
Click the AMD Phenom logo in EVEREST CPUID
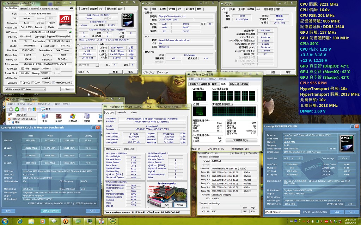pyautogui.click(x=347, y=143)
